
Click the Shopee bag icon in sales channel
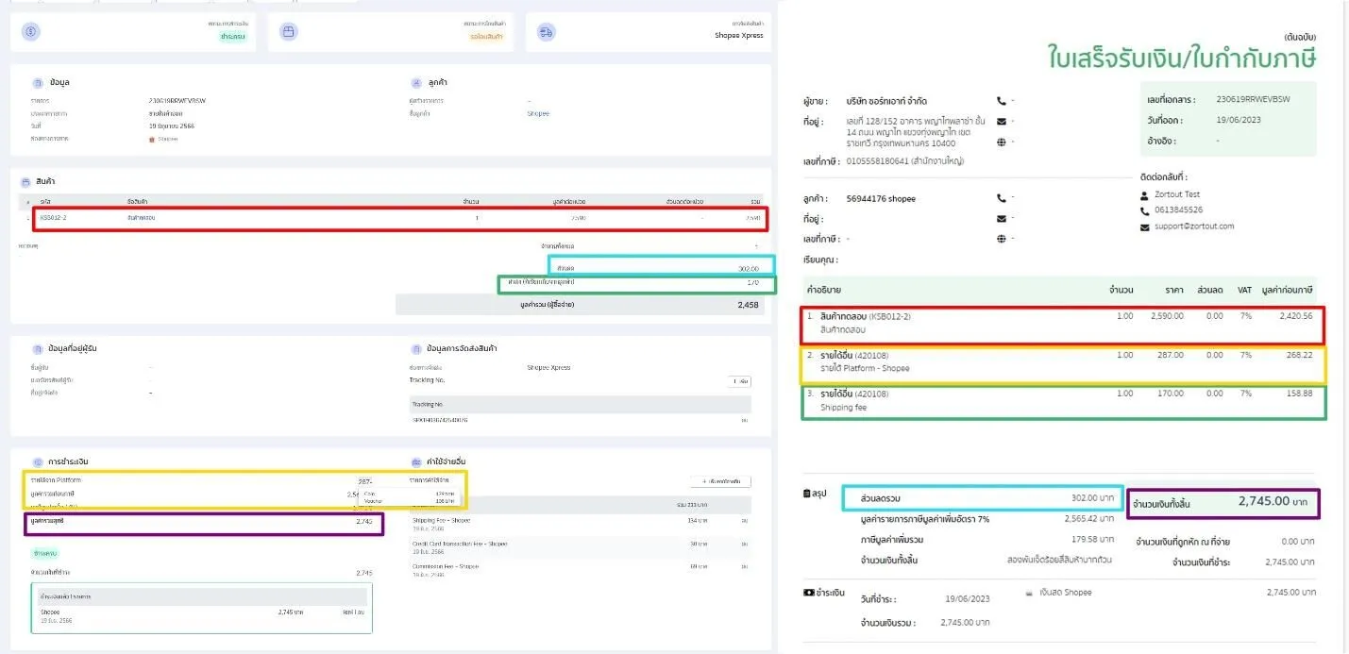point(152,140)
